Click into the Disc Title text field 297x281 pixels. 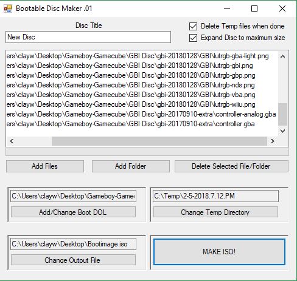pyautogui.click(x=88, y=37)
